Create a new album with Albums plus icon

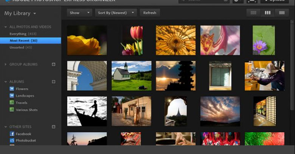(54, 82)
